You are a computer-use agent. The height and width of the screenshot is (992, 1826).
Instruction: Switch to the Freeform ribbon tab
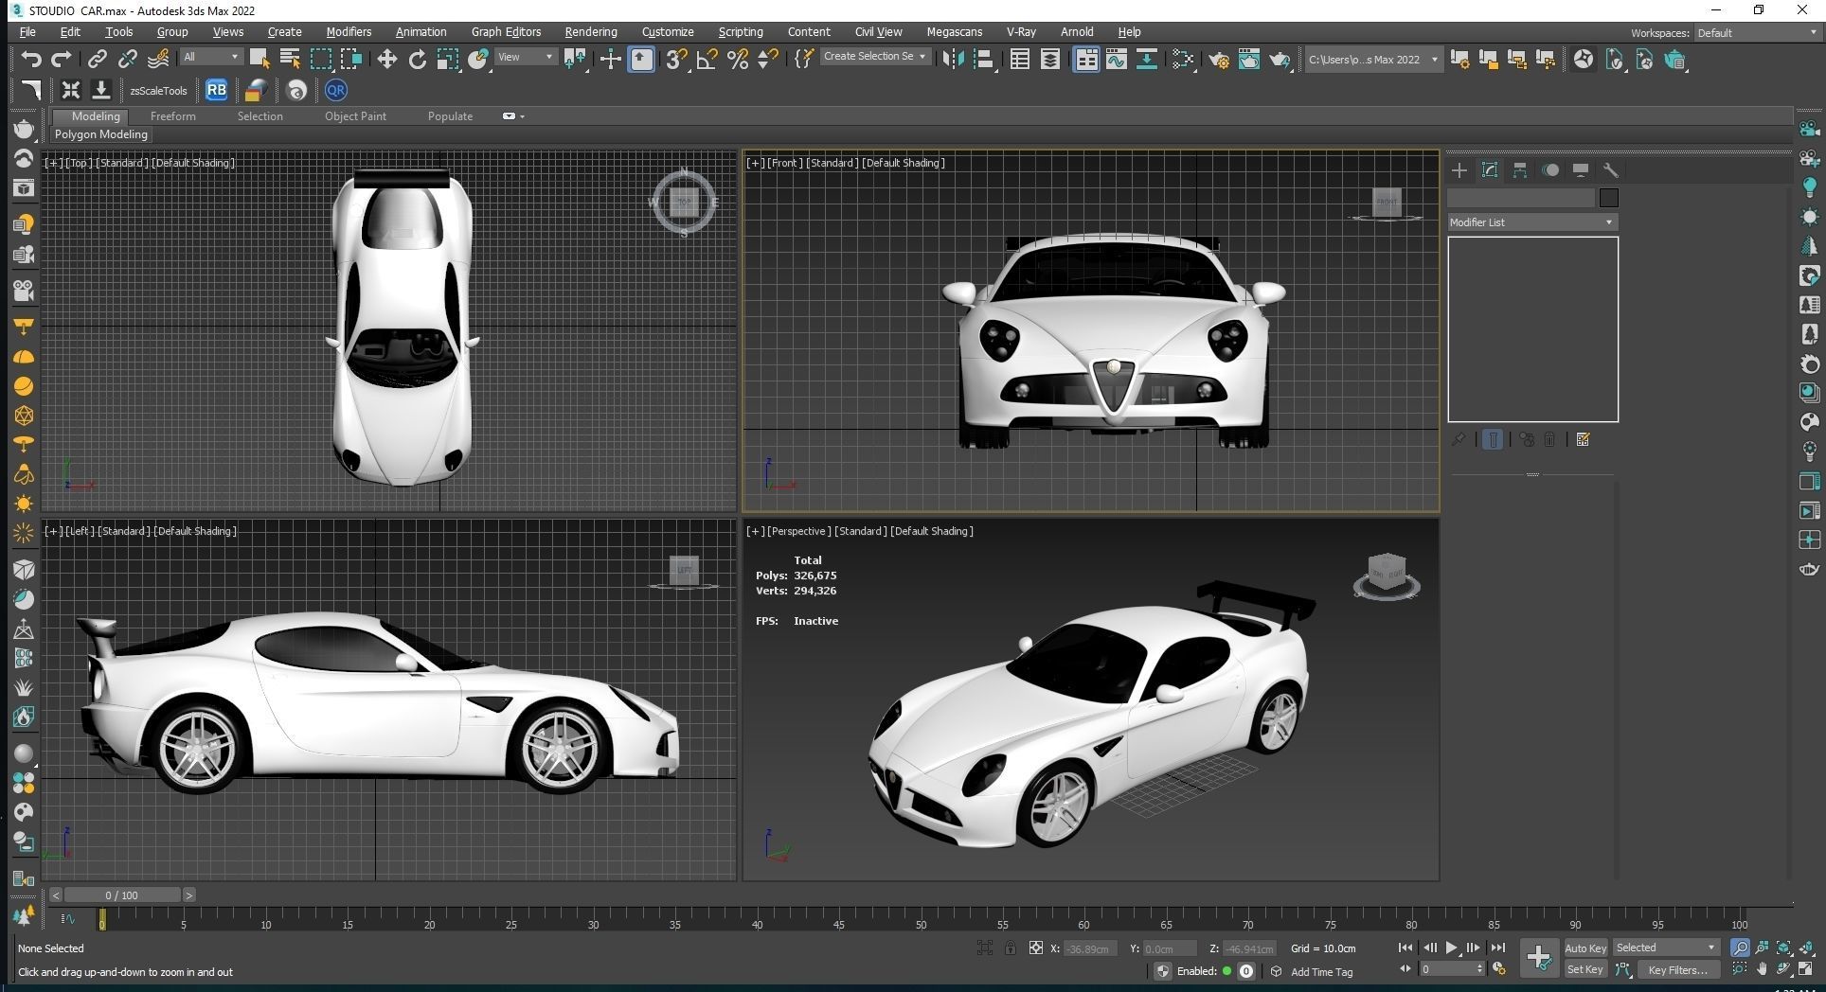[172, 116]
